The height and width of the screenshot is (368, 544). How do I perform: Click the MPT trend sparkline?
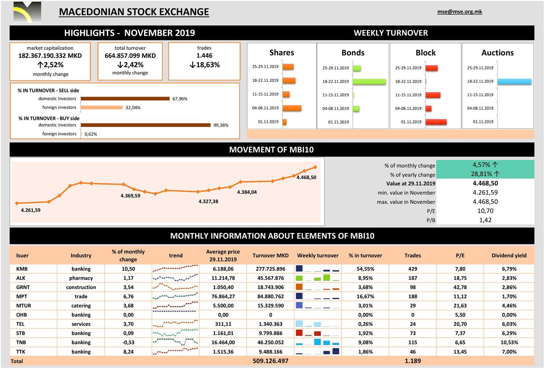(x=175, y=296)
